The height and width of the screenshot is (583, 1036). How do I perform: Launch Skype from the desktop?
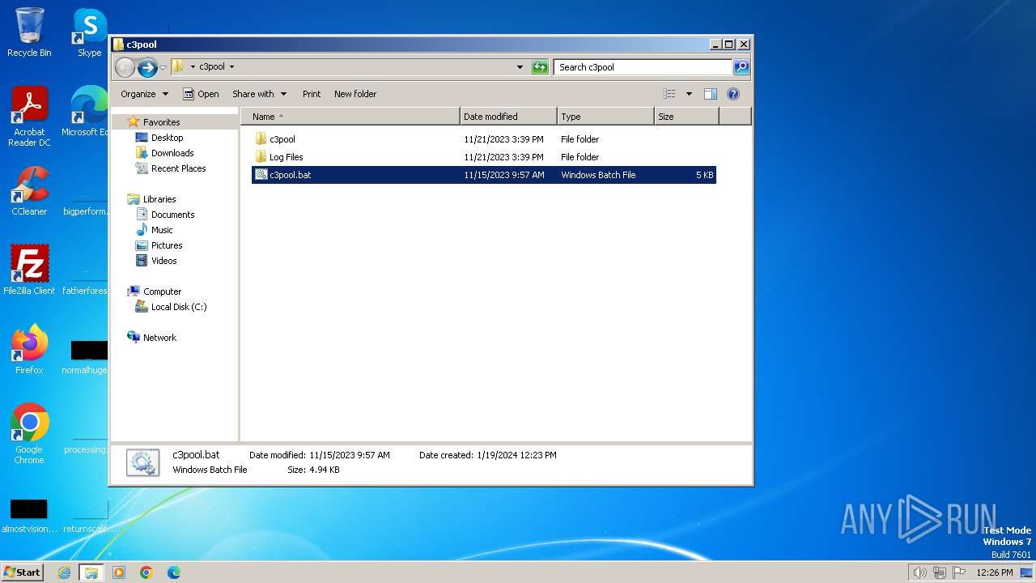pos(89,32)
